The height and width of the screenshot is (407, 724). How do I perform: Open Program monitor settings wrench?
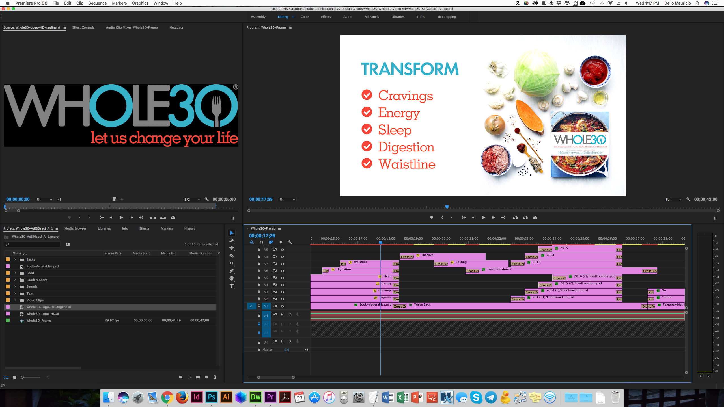click(x=688, y=199)
